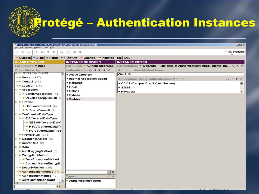Collapse the EIRCoveredDataType tree node
259x194 pixels.
click(20, 118)
